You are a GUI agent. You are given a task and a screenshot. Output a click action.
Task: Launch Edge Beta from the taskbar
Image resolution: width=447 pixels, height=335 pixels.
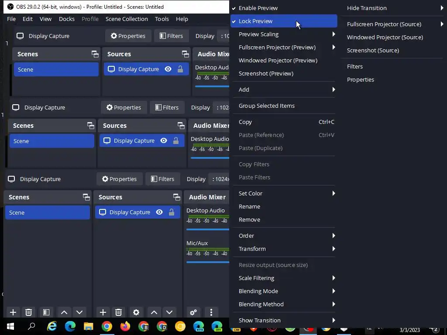199,326
